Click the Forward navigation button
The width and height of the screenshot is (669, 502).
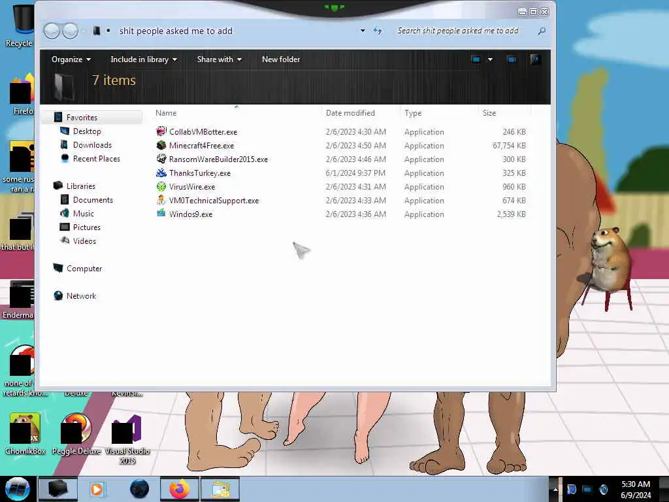pyautogui.click(x=71, y=31)
